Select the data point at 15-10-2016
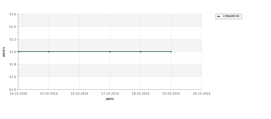This screenshot has height=119, width=271. pyautogui.click(x=49, y=52)
